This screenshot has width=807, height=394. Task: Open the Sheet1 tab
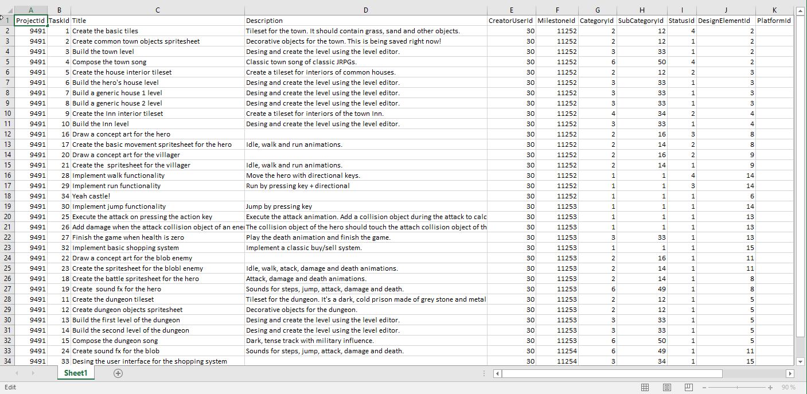click(x=76, y=373)
